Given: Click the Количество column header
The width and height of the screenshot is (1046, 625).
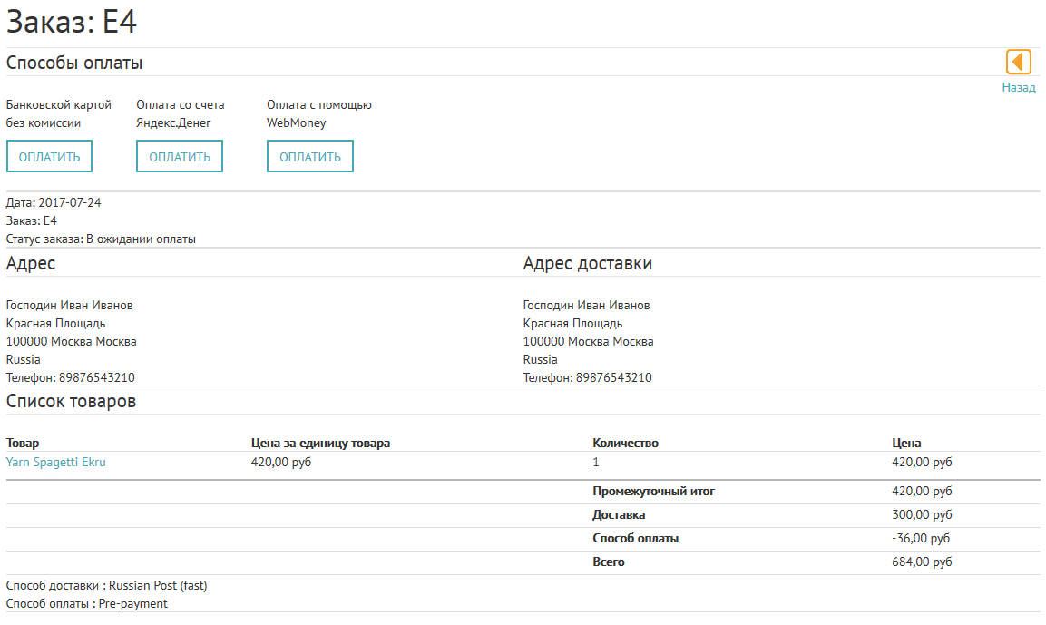Looking at the screenshot, I should point(625,443).
